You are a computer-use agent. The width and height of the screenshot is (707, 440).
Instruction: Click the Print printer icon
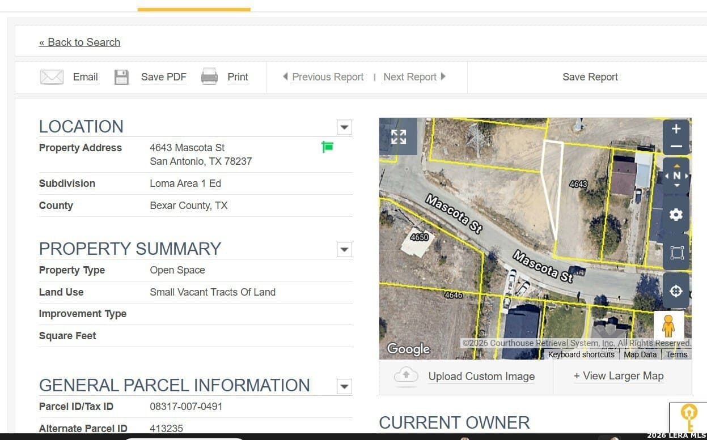point(209,76)
